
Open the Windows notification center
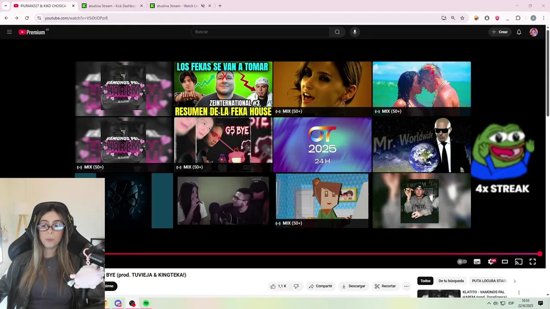coord(541,303)
